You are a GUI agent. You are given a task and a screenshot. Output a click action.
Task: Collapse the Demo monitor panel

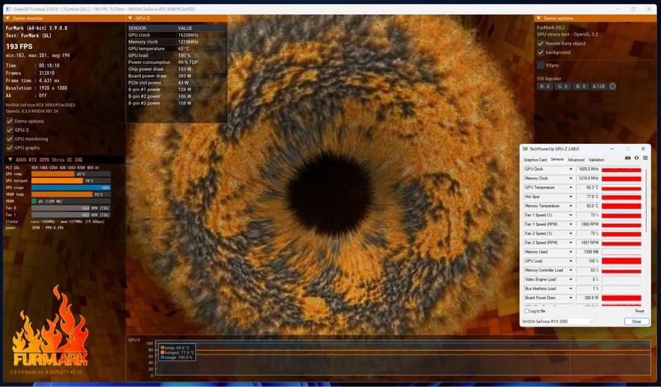pyautogui.click(x=8, y=18)
